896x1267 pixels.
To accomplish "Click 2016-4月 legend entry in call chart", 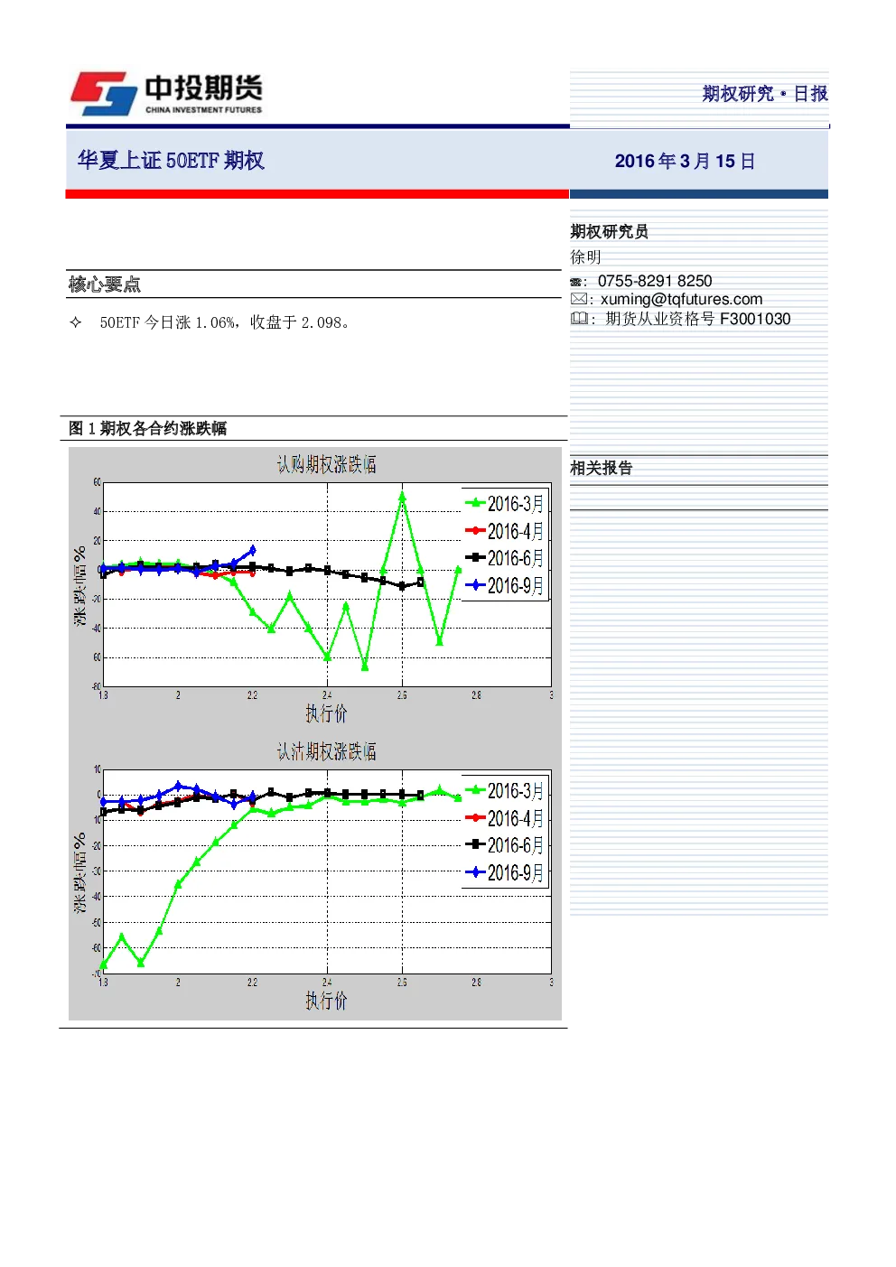I will tap(505, 531).
